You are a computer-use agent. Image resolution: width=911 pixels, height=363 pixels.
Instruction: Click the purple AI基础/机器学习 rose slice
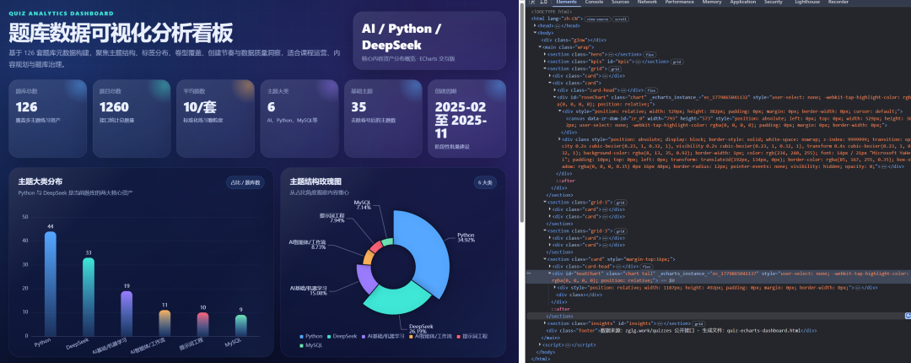tap(366, 279)
